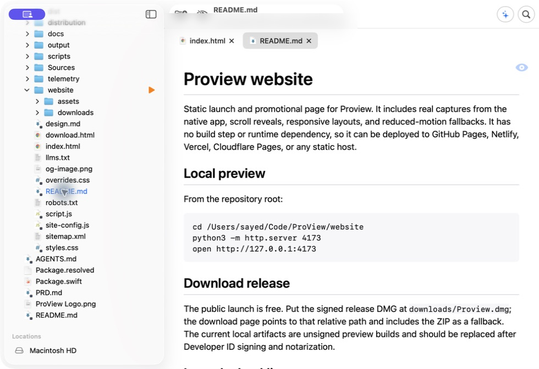The image size is (539, 369).
Task: Expand the output folder
Action: pyautogui.click(x=28, y=45)
